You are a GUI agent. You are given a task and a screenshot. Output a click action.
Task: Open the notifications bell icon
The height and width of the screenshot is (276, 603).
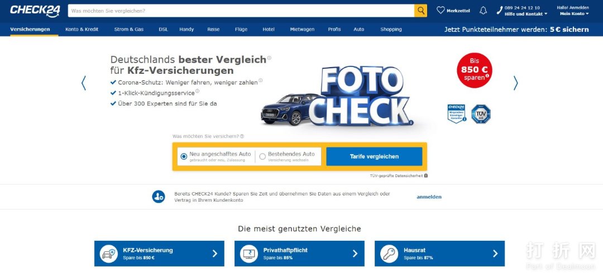(x=483, y=11)
